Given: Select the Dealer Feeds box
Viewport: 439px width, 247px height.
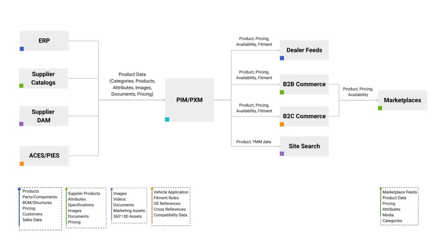Looking at the screenshot, I should click(304, 50).
